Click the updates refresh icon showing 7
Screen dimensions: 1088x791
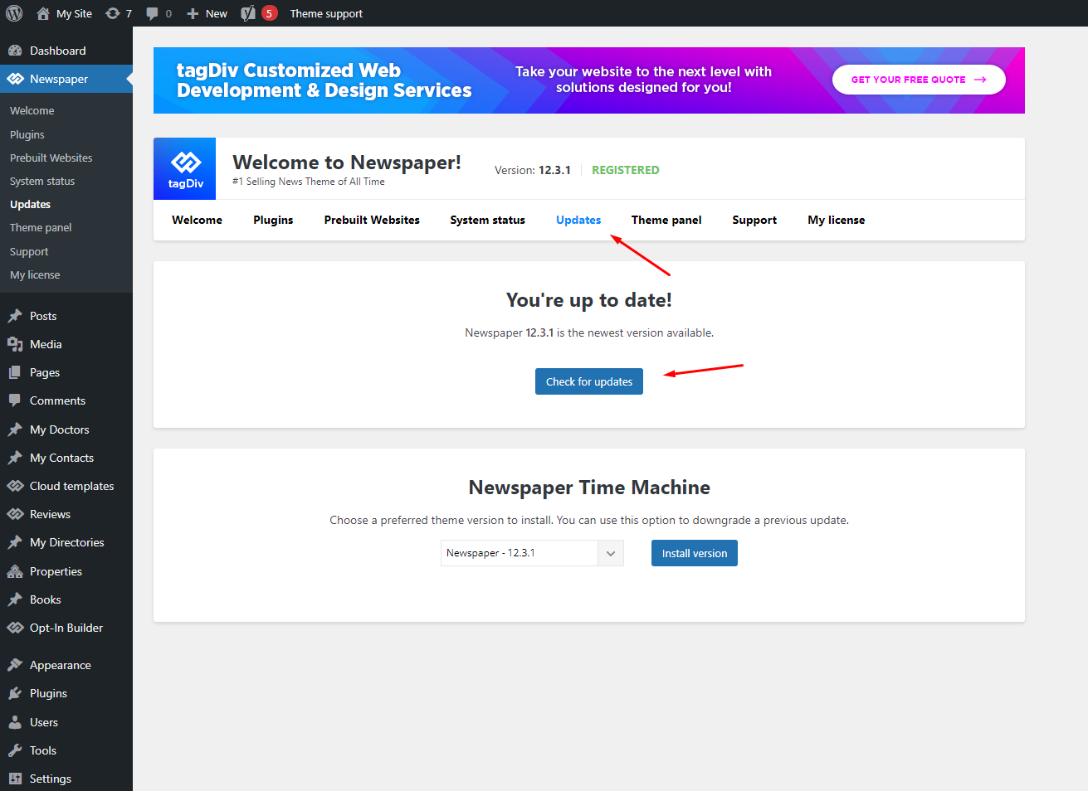pyautogui.click(x=113, y=13)
